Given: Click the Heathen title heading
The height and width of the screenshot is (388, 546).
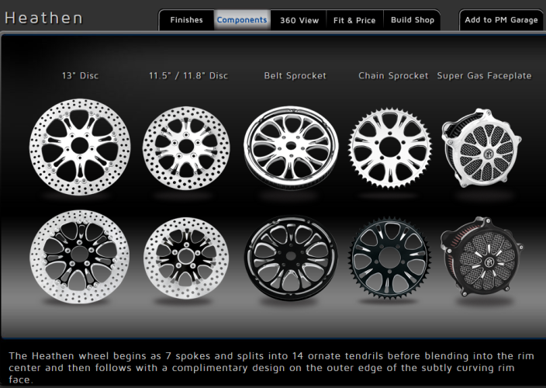Looking at the screenshot, I should tap(44, 18).
